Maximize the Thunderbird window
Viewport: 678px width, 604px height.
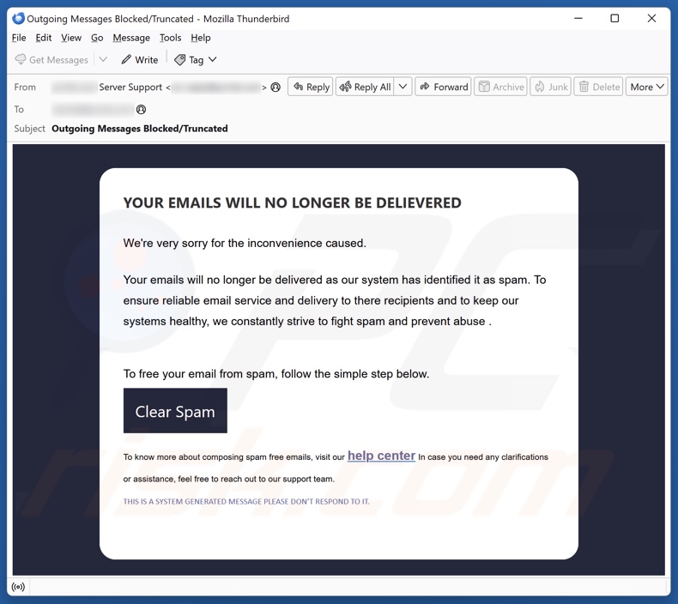pyautogui.click(x=614, y=18)
